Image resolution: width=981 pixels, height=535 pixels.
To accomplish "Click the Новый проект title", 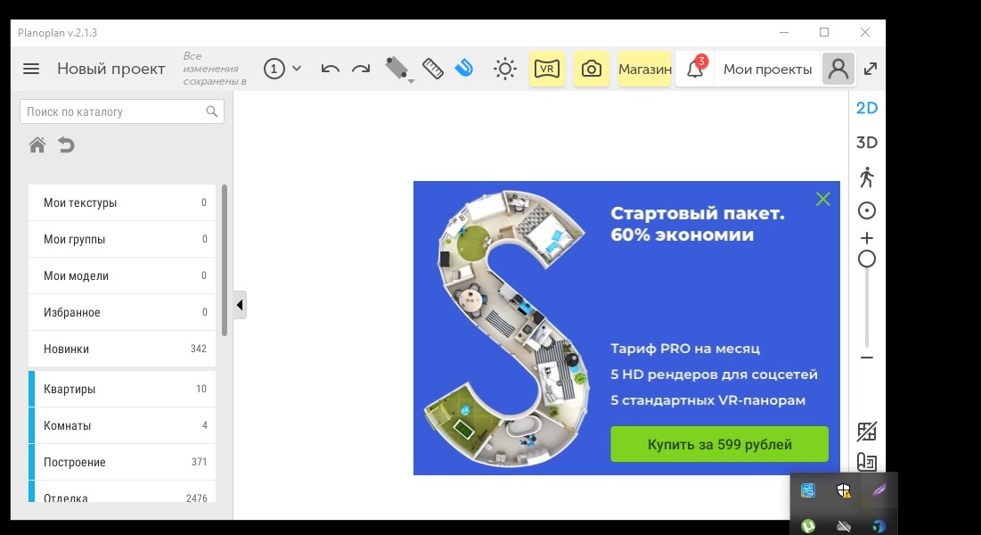I will coord(111,69).
